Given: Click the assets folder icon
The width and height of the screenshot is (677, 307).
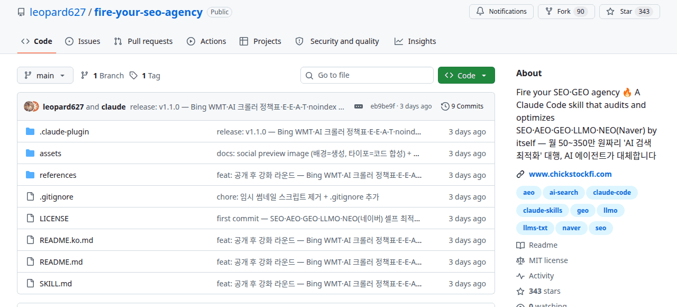Looking at the screenshot, I should (x=30, y=153).
